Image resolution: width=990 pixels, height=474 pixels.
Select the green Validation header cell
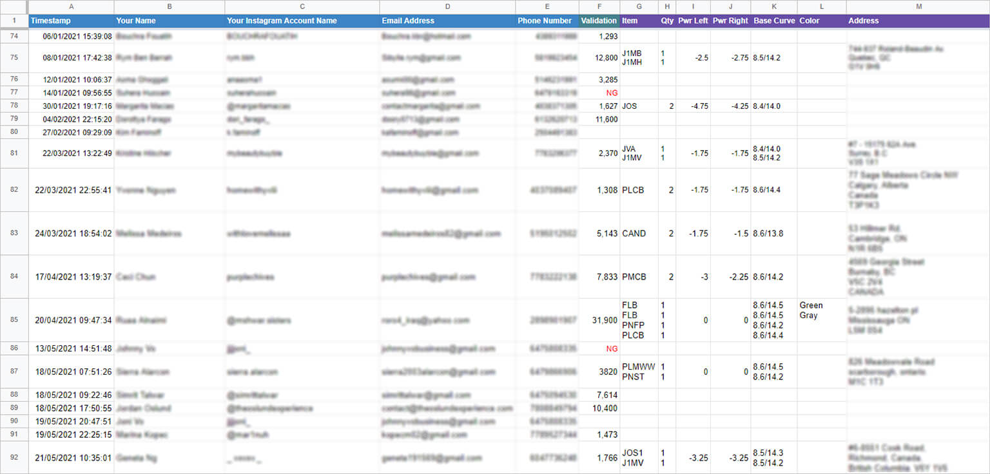point(599,21)
